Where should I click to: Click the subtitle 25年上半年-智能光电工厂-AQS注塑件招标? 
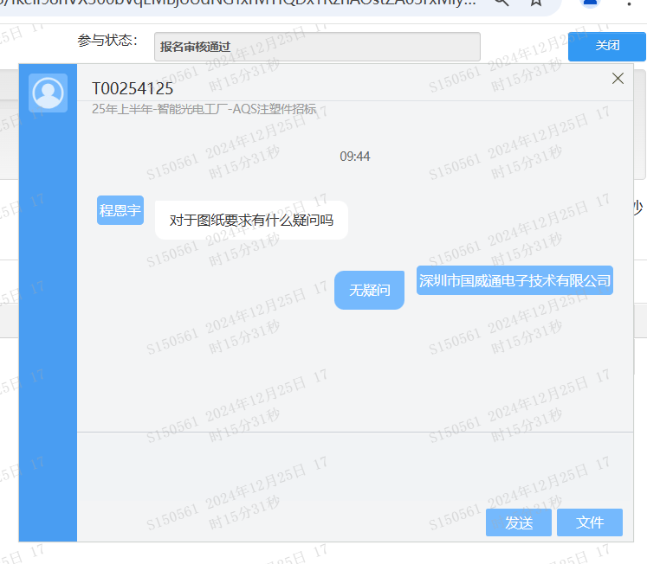pyautogui.click(x=204, y=110)
